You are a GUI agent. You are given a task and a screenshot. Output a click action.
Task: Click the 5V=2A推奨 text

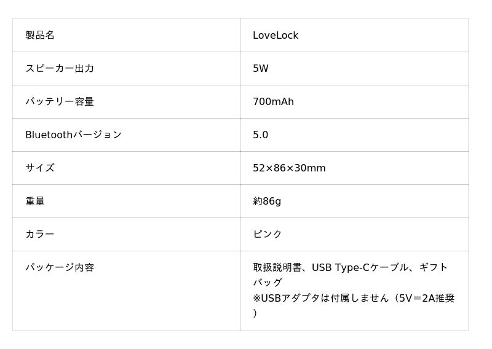pos(427,298)
